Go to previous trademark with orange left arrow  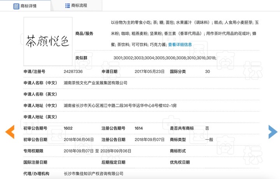(x=10, y=132)
